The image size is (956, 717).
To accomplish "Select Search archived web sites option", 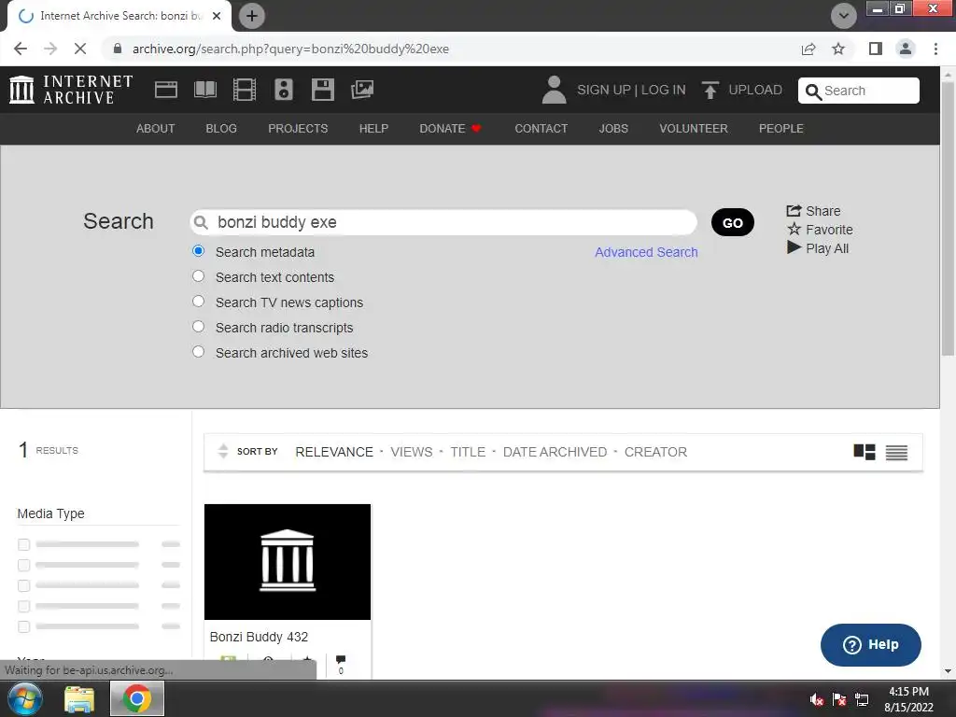I will tap(198, 352).
